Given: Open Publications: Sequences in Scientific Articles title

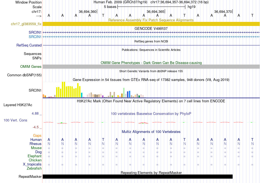Looking at the screenshot, I should click(151, 50).
